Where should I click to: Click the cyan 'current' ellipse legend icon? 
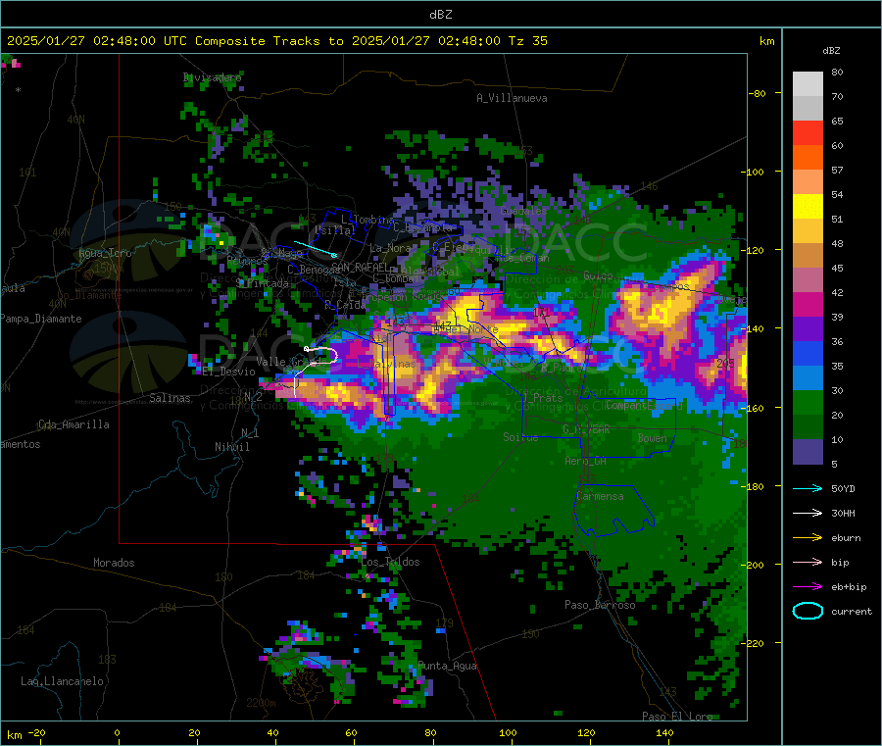click(x=808, y=611)
